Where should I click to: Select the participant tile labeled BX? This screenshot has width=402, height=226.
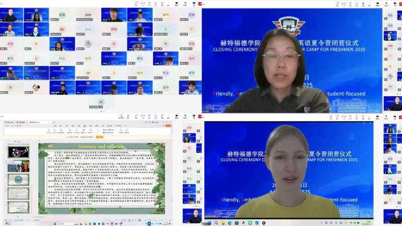coord(62,30)
